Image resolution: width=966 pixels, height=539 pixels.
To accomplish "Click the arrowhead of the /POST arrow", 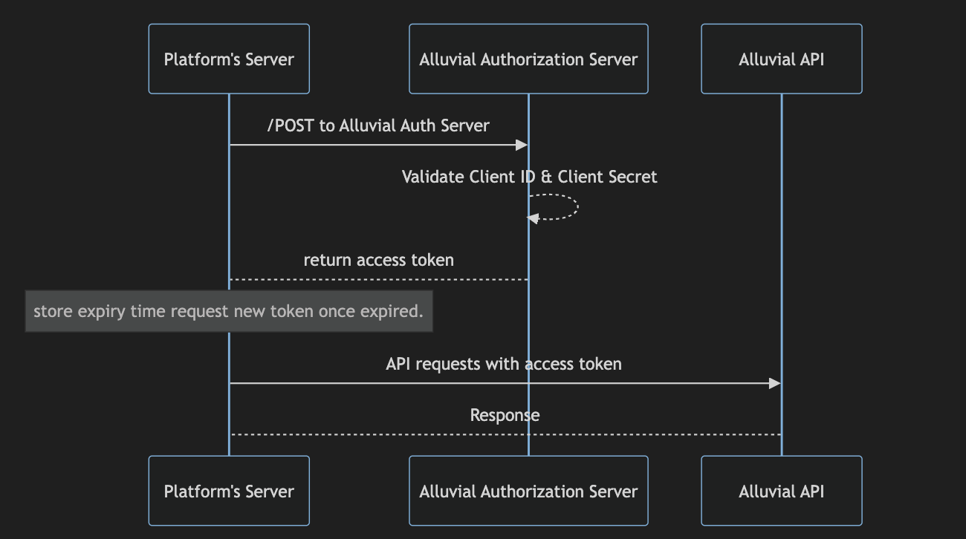I will pos(522,145).
